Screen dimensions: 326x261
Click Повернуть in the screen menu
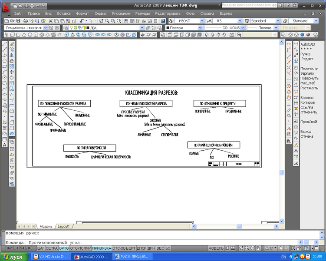(310, 78)
